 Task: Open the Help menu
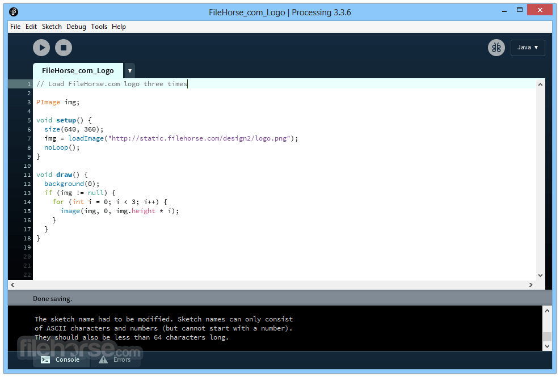(x=119, y=27)
